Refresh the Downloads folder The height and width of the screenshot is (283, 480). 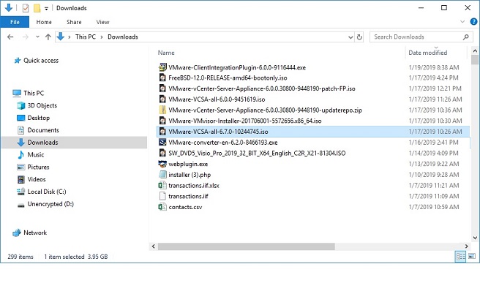(359, 37)
